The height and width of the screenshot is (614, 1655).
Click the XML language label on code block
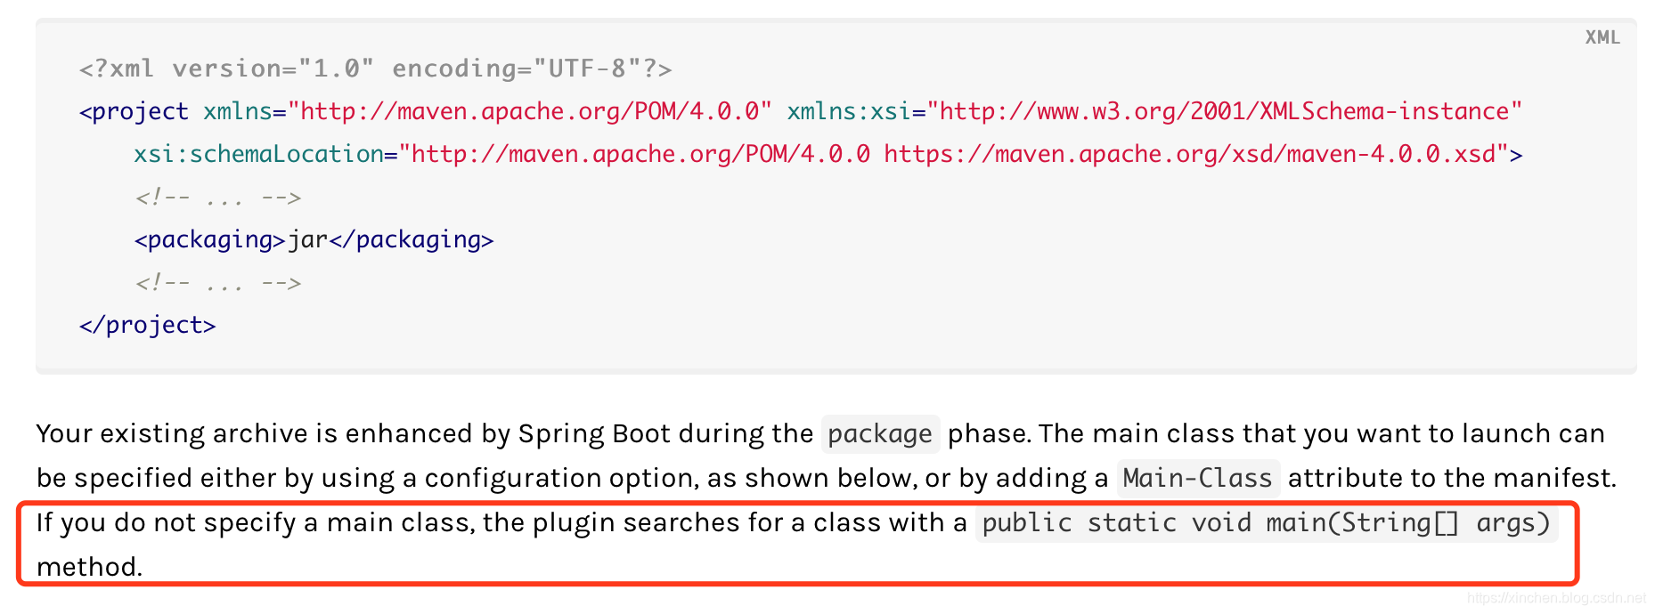click(1602, 37)
